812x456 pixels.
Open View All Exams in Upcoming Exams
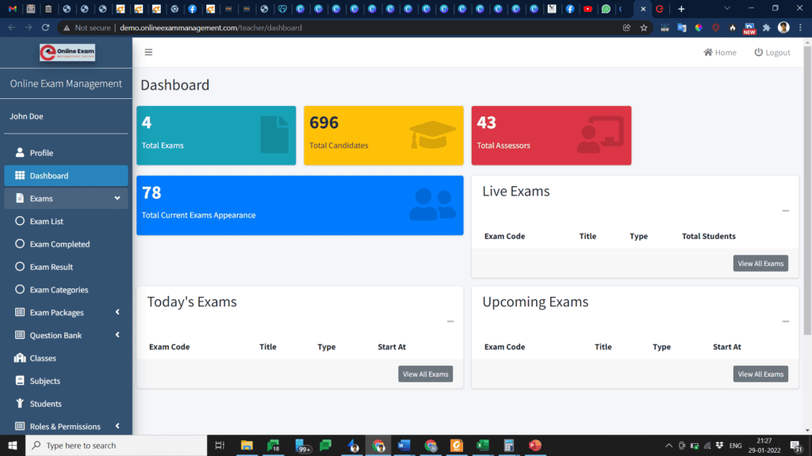[760, 374]
